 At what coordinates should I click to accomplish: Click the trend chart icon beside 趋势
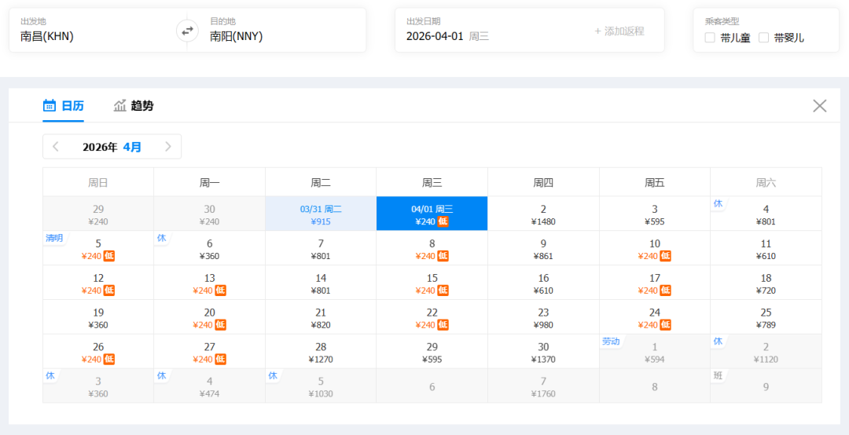point(120,106)
